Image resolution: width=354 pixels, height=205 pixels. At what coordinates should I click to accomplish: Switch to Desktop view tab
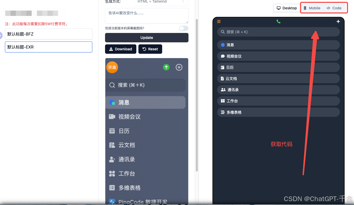coord(287,8)
